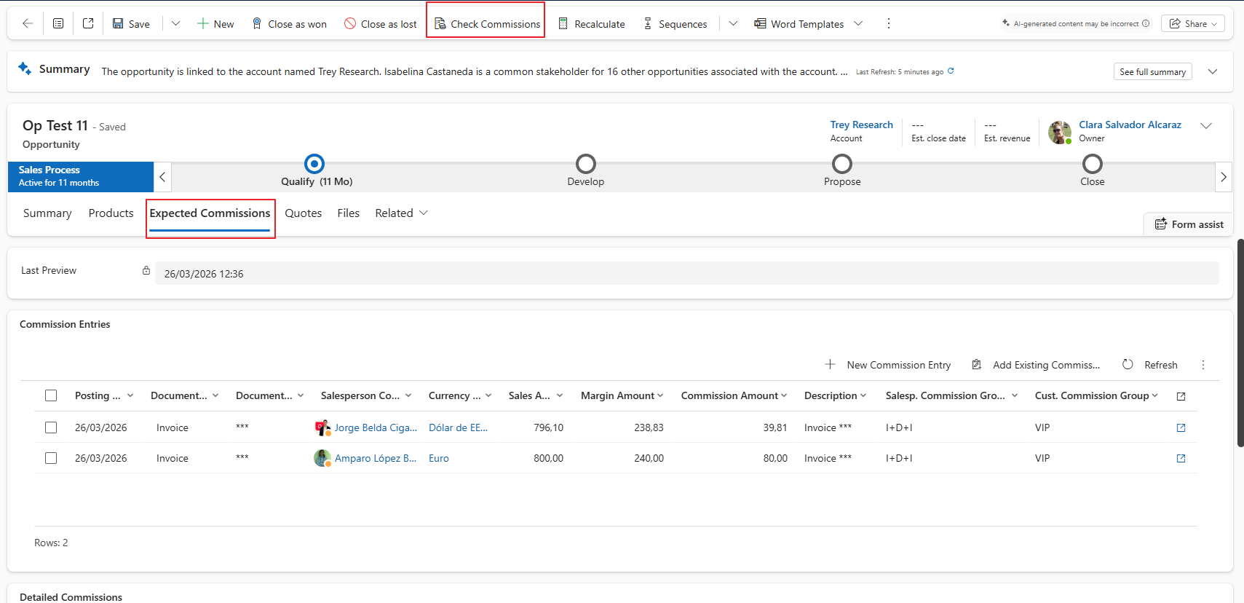This screenshot has width=1244, height=603.
Task: Sort by Posting date column header
Action: 104,395
